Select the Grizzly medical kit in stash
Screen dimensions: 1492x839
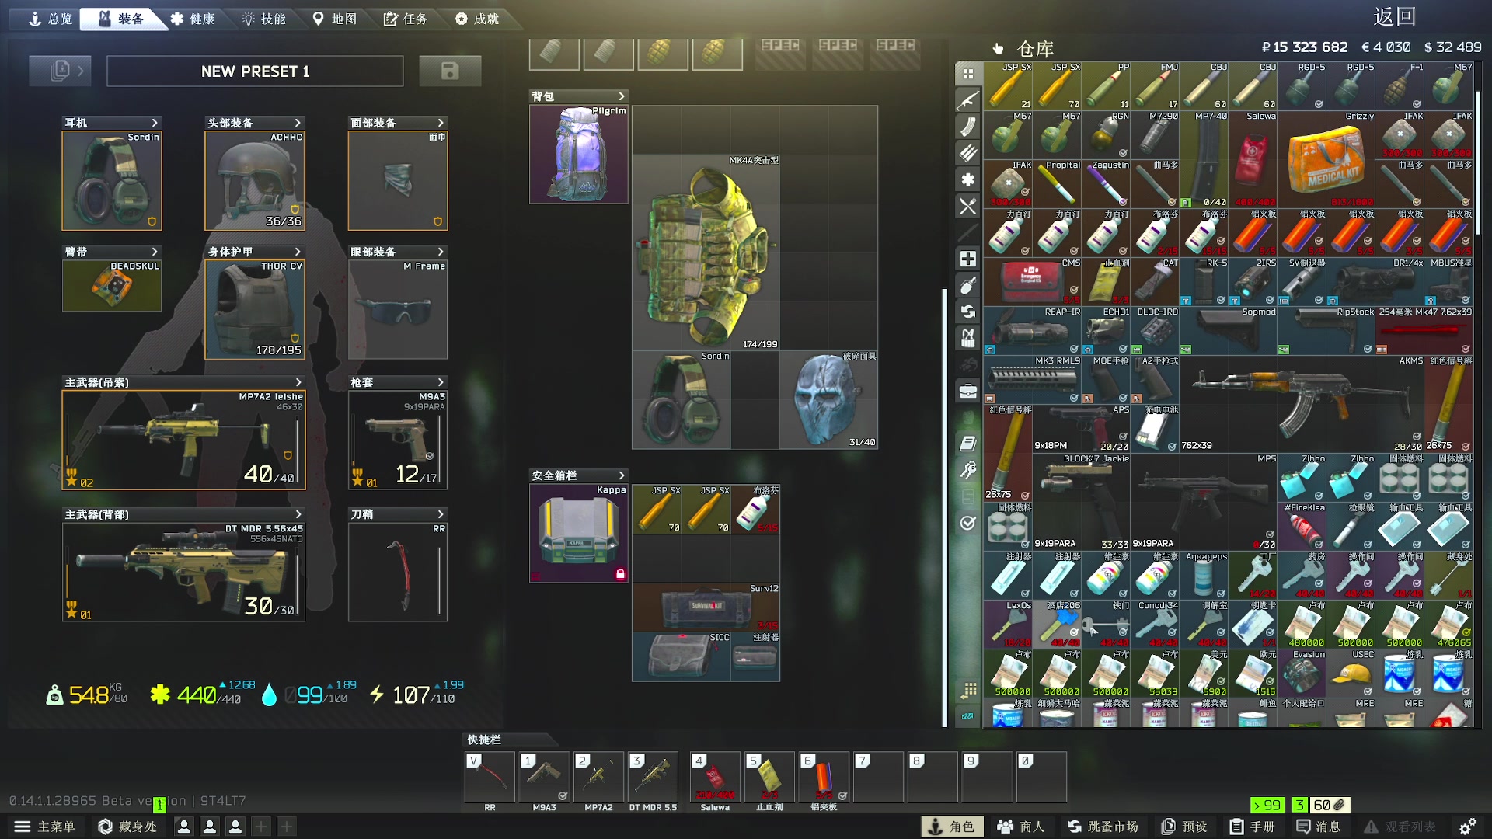click(x=1326, y=159)
